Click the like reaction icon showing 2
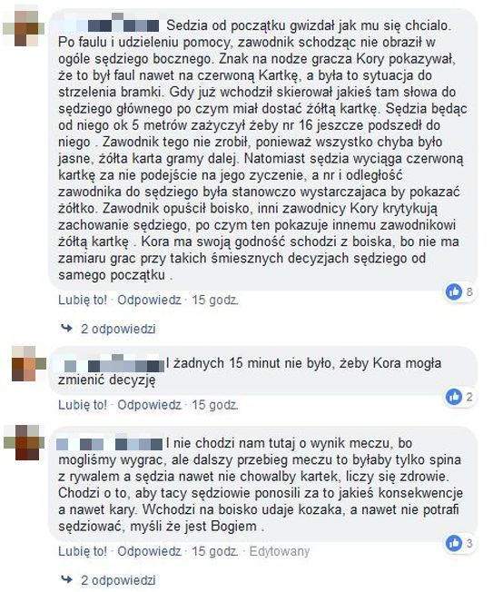 [x=454, y=397]
